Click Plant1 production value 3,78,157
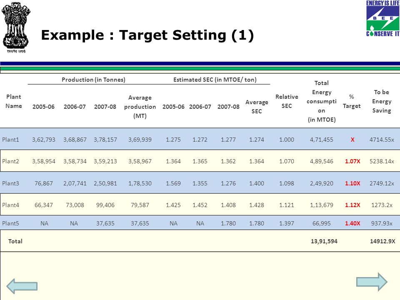The height and width of the screenshot is (300, 400). point(105,140)
